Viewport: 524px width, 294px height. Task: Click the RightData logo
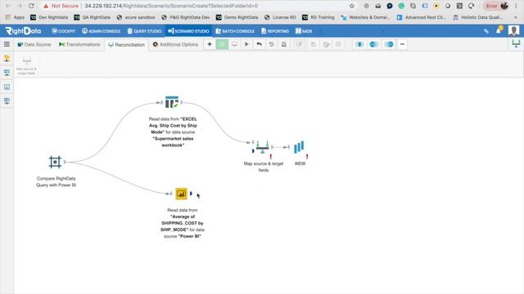coord(23,31)
